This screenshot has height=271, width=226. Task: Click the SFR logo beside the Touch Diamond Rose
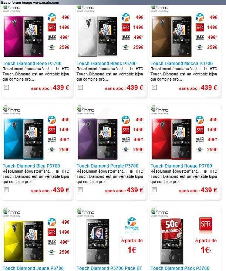pos(52,27)
